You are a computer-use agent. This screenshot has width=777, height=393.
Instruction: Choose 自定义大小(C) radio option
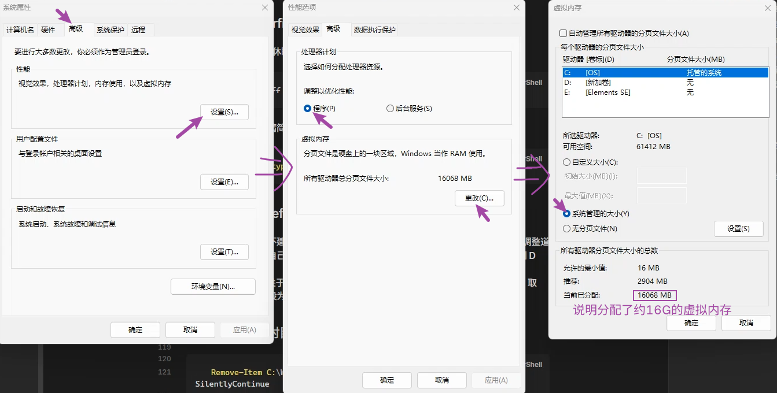tap(591, 162)
